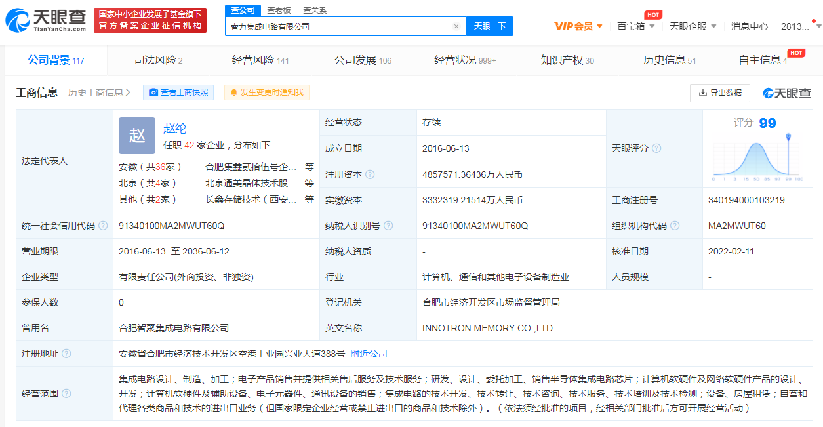Click the help icon beside 注册资本

point(370,174)
